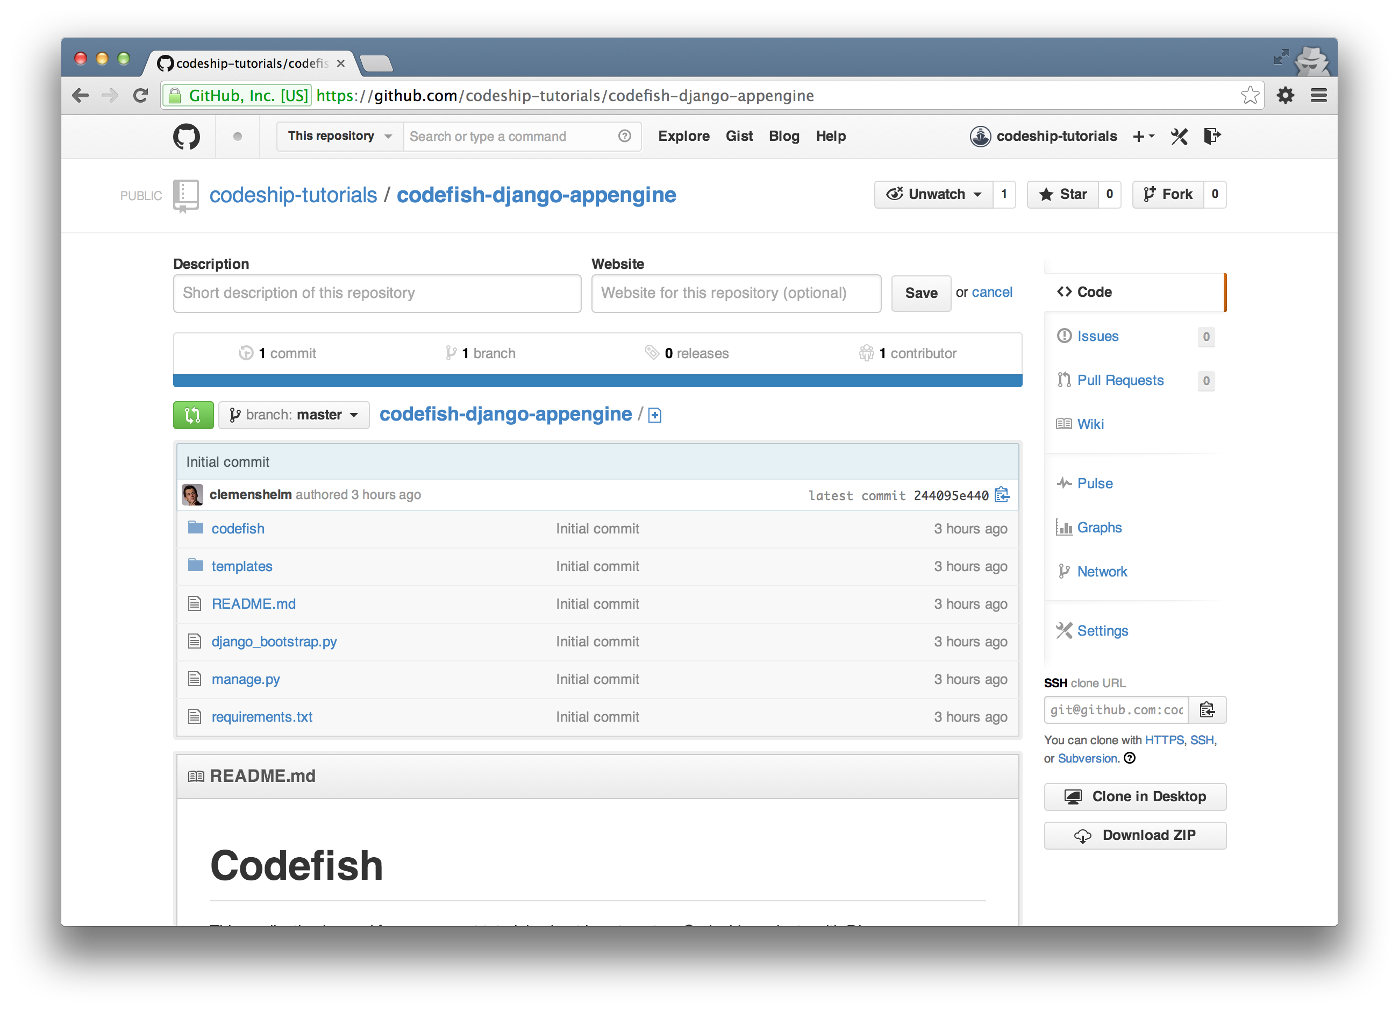Viewport: 1399px width, 1011px height.
Task: Copy the SSH clone URL to clipboard
Action: [1207, 709]
